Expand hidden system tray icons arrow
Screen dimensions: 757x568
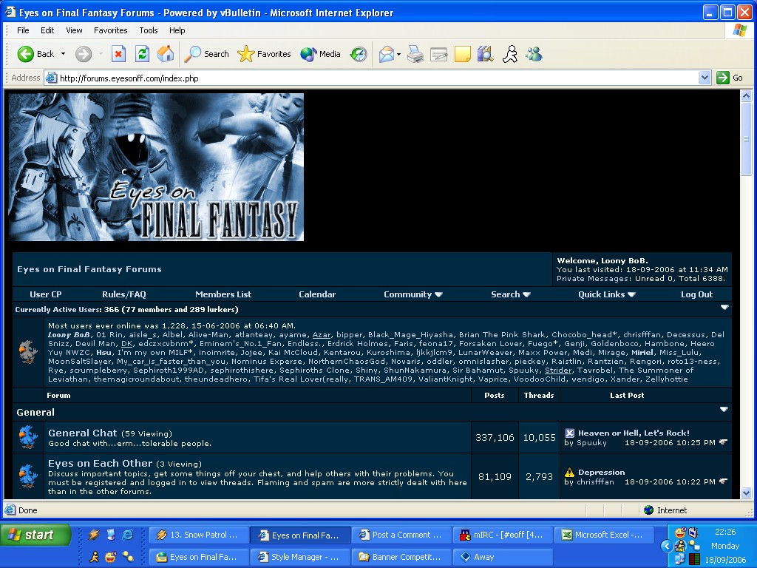(x=667, y=547)
